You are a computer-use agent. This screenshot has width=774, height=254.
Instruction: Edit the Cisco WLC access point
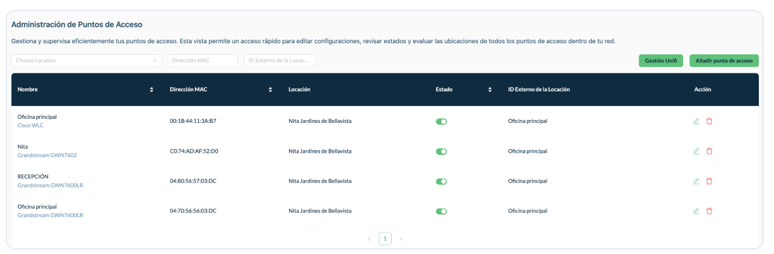pyautogui.click(x=695, y=121)
